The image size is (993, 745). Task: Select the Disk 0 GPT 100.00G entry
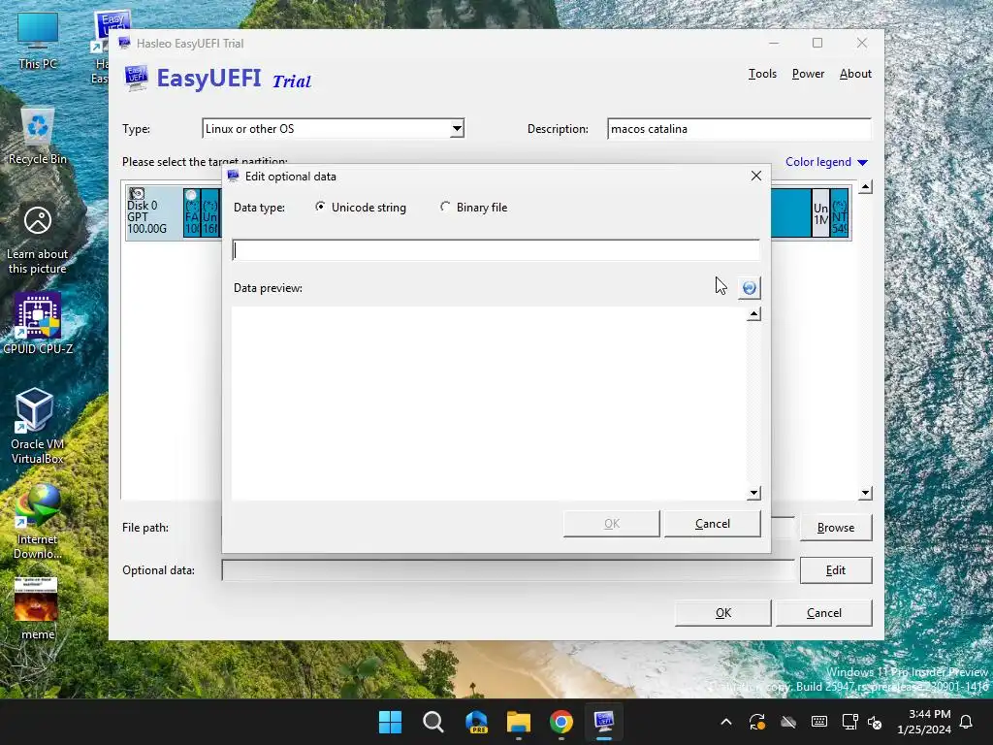153,212
